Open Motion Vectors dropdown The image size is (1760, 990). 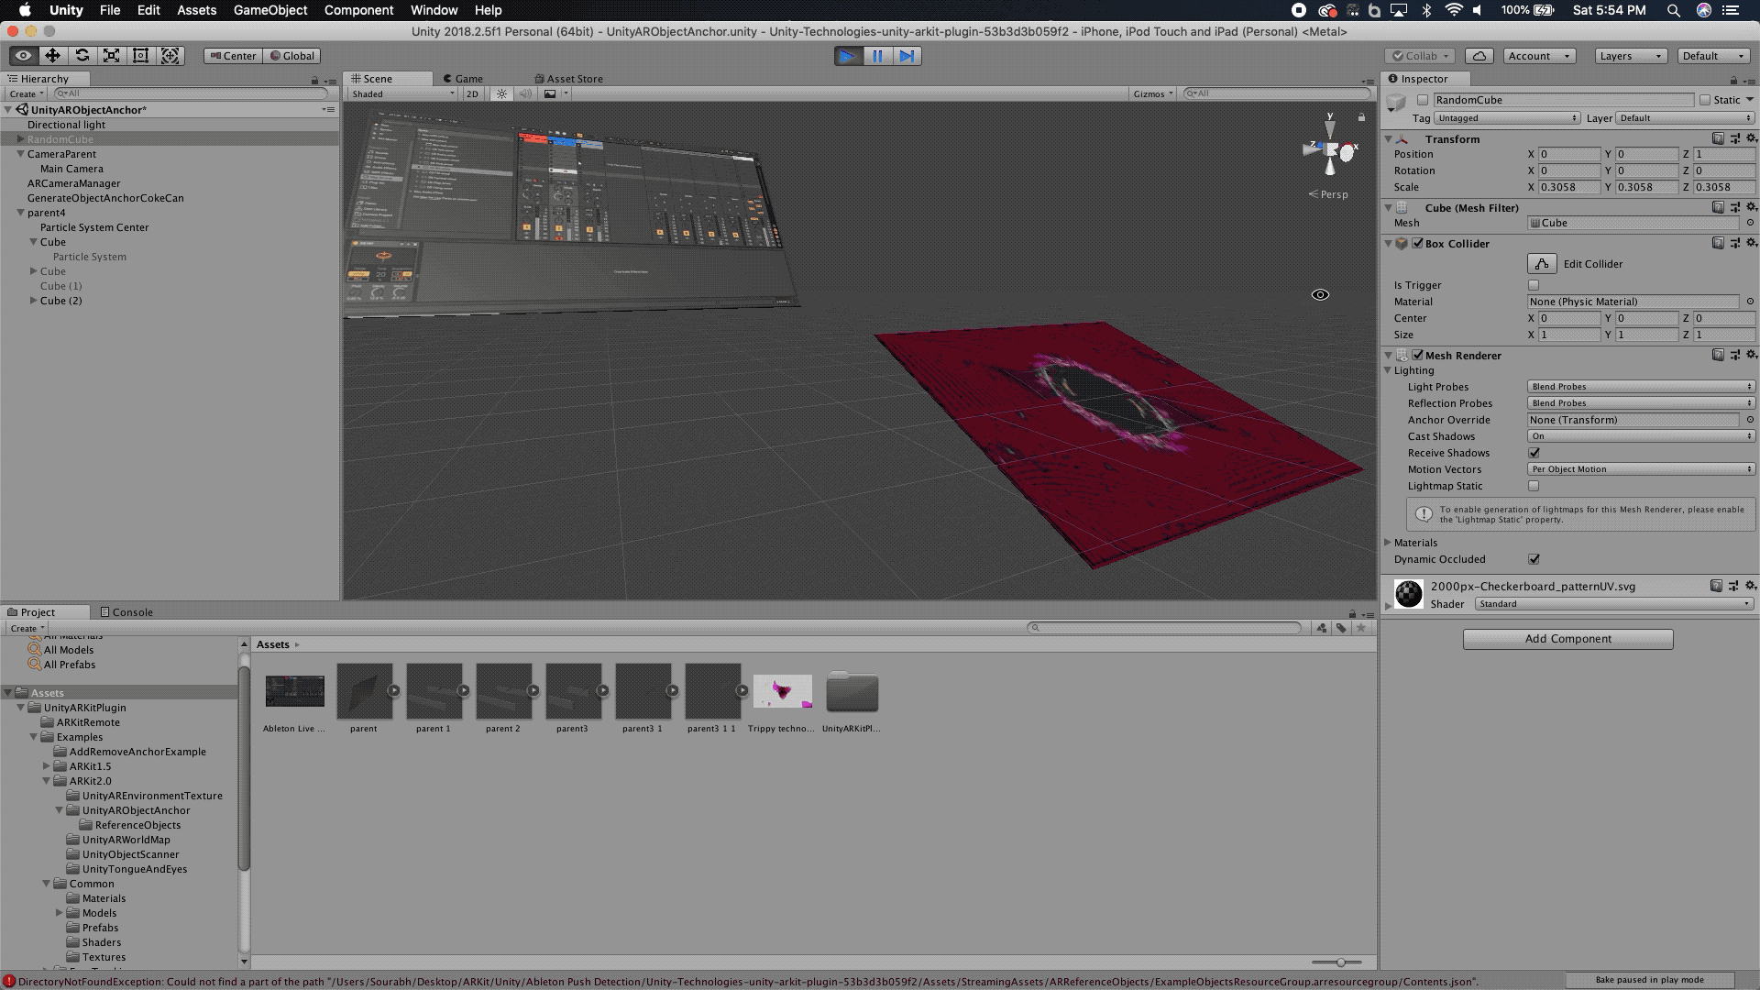[1641, 469]
